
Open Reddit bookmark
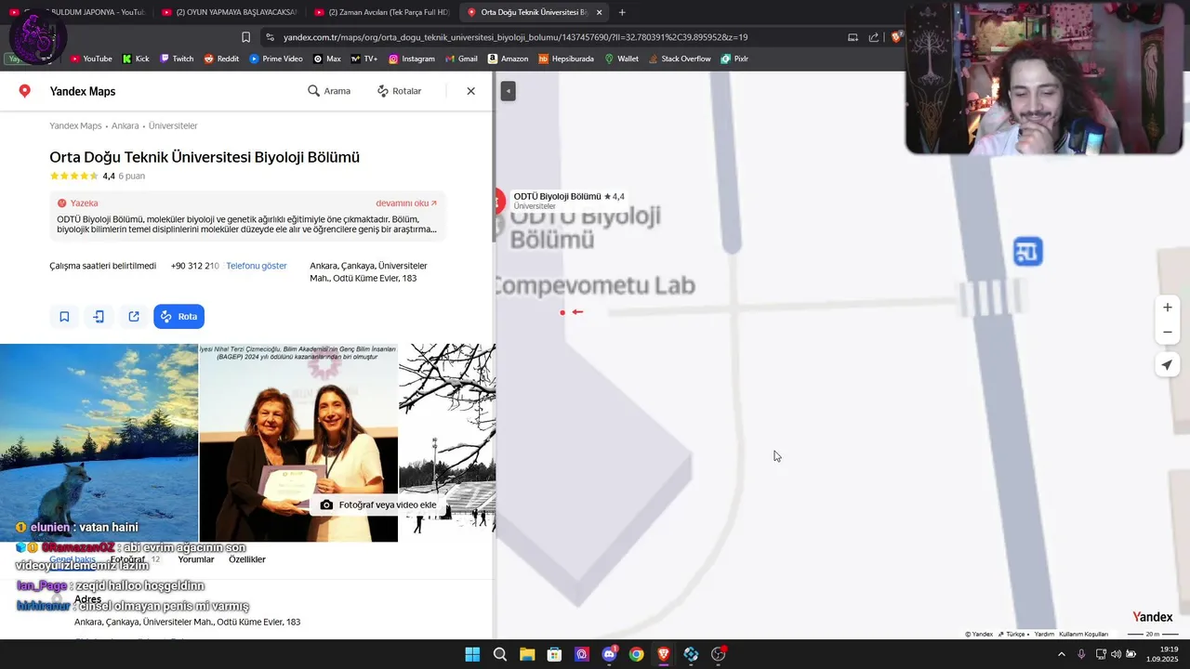[x=221, y=59]
